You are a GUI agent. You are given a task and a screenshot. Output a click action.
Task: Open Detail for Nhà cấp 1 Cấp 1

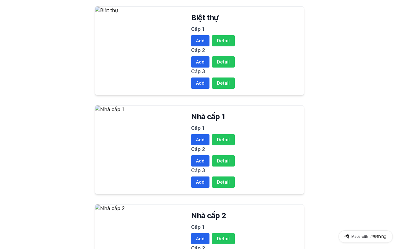[223, 140]
